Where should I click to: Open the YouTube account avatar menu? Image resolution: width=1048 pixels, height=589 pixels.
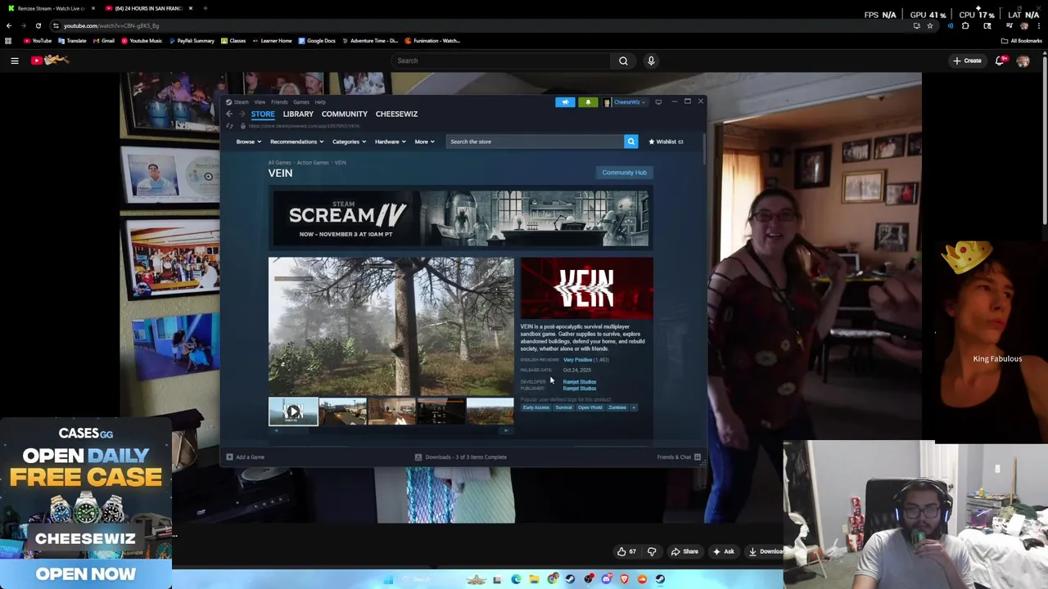point(1023,61)
